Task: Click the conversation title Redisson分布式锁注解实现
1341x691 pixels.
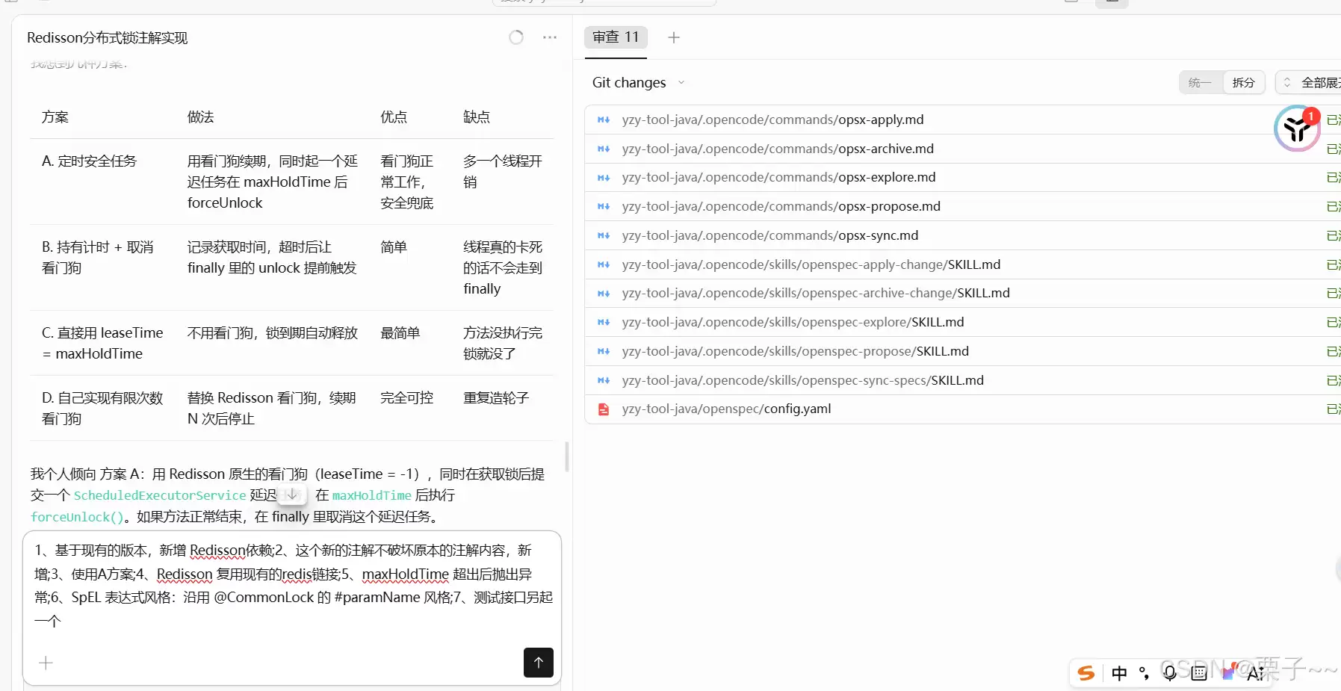Action: [x=108, y=37]
